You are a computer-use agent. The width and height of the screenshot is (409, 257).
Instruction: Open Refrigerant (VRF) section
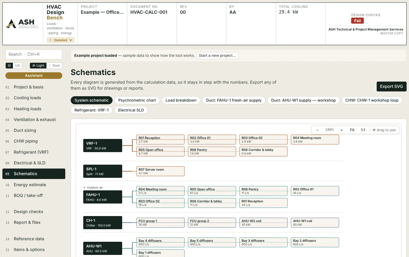point(34,152)
